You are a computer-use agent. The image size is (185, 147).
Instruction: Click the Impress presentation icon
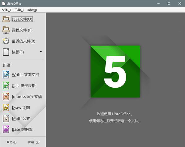6,96
